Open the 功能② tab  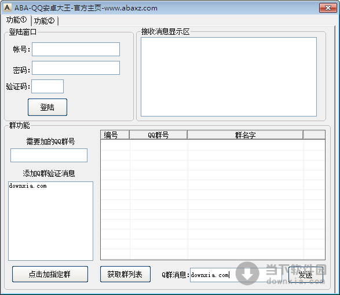(x=45, y=21)
